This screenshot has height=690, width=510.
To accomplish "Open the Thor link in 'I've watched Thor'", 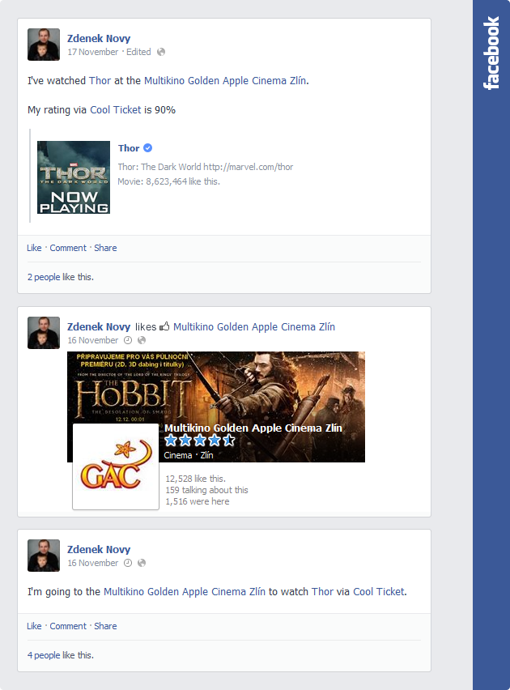I will coord(100,80).
